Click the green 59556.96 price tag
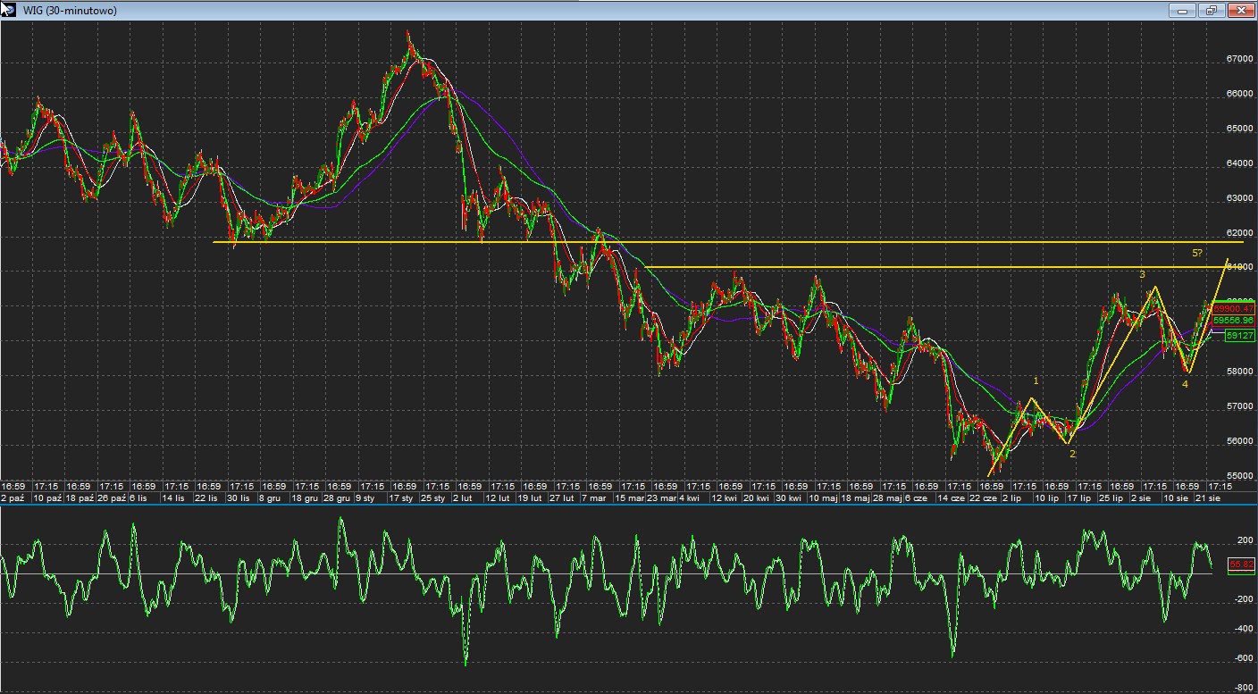The width and height of the screenshot is (1258, 694). coord(1234,320)
